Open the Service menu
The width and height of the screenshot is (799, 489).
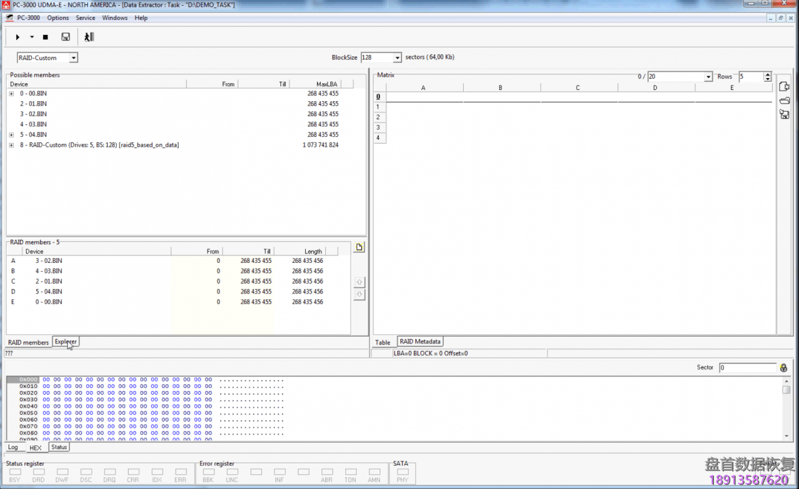click(86, 17)
